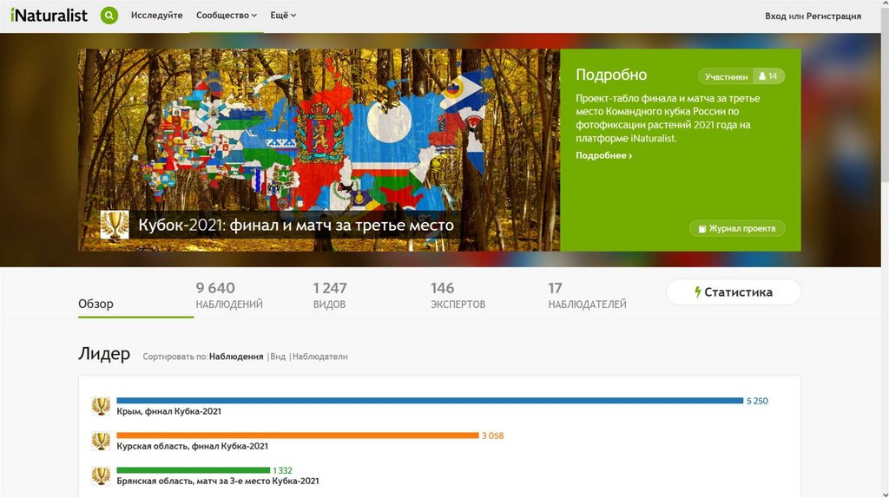Click the orange Курская область bar
This screenshot has height=498, width=889.
tap(298, 436)
